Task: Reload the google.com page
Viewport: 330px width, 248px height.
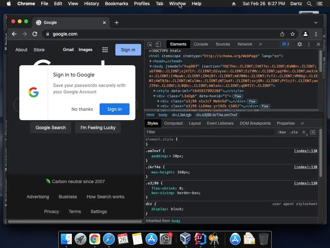Action: tap(35, 34)
